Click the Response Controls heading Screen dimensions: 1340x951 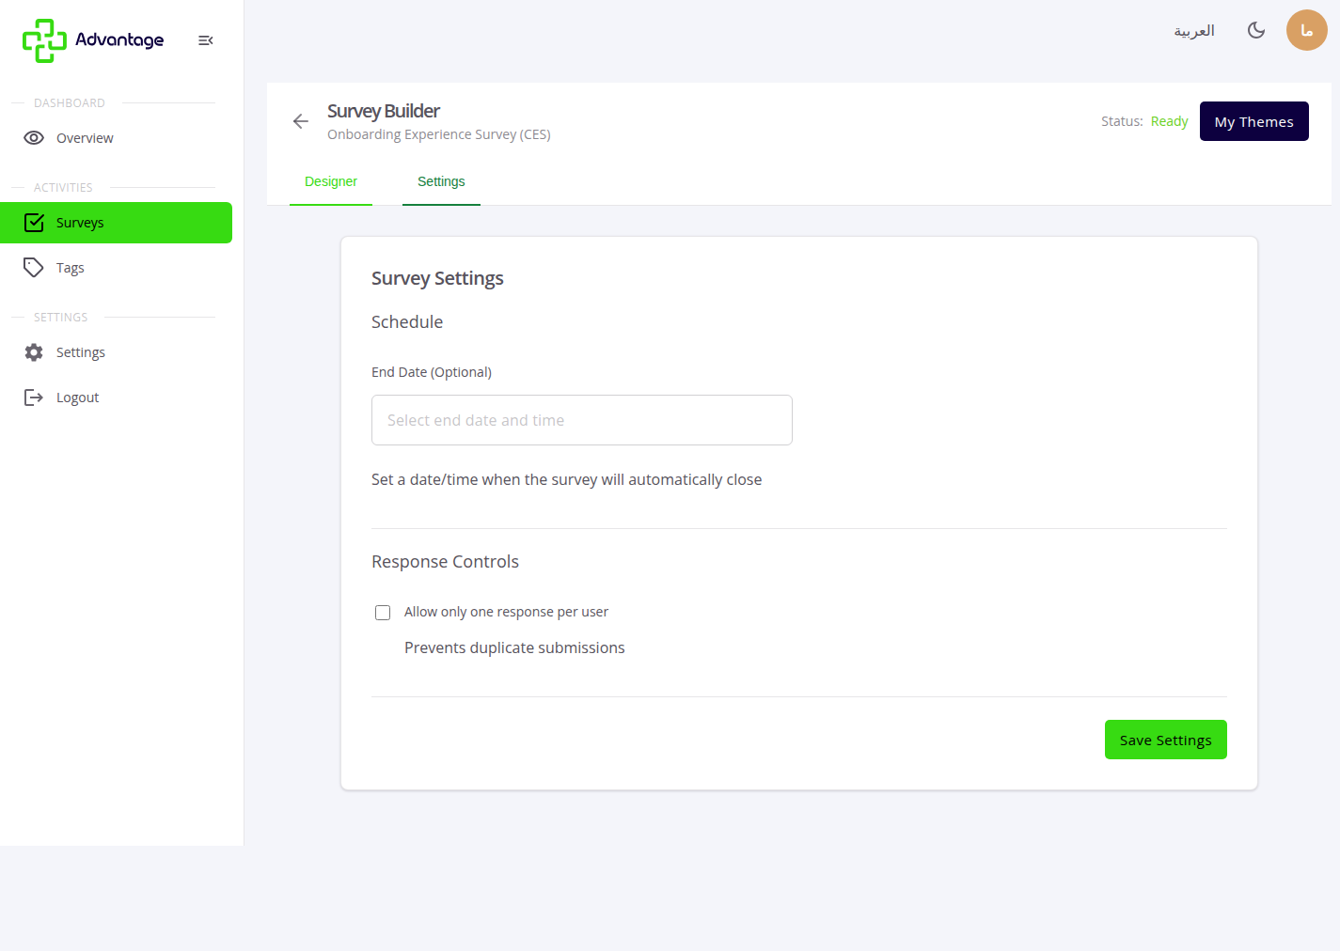tap(445, 561)
